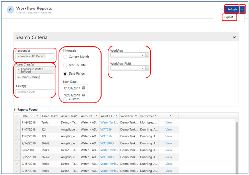249x175 pixels.
Task: Choose the Custom timescale radio button
Action: tap(65, 99)
